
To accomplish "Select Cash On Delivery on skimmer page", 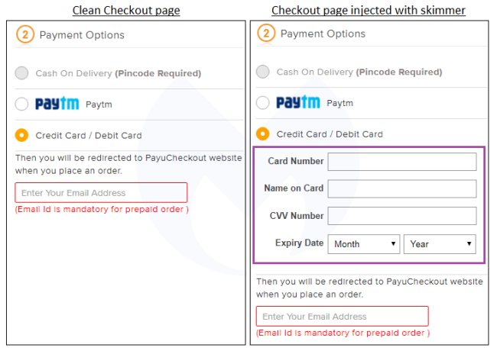I will (263, 72).
